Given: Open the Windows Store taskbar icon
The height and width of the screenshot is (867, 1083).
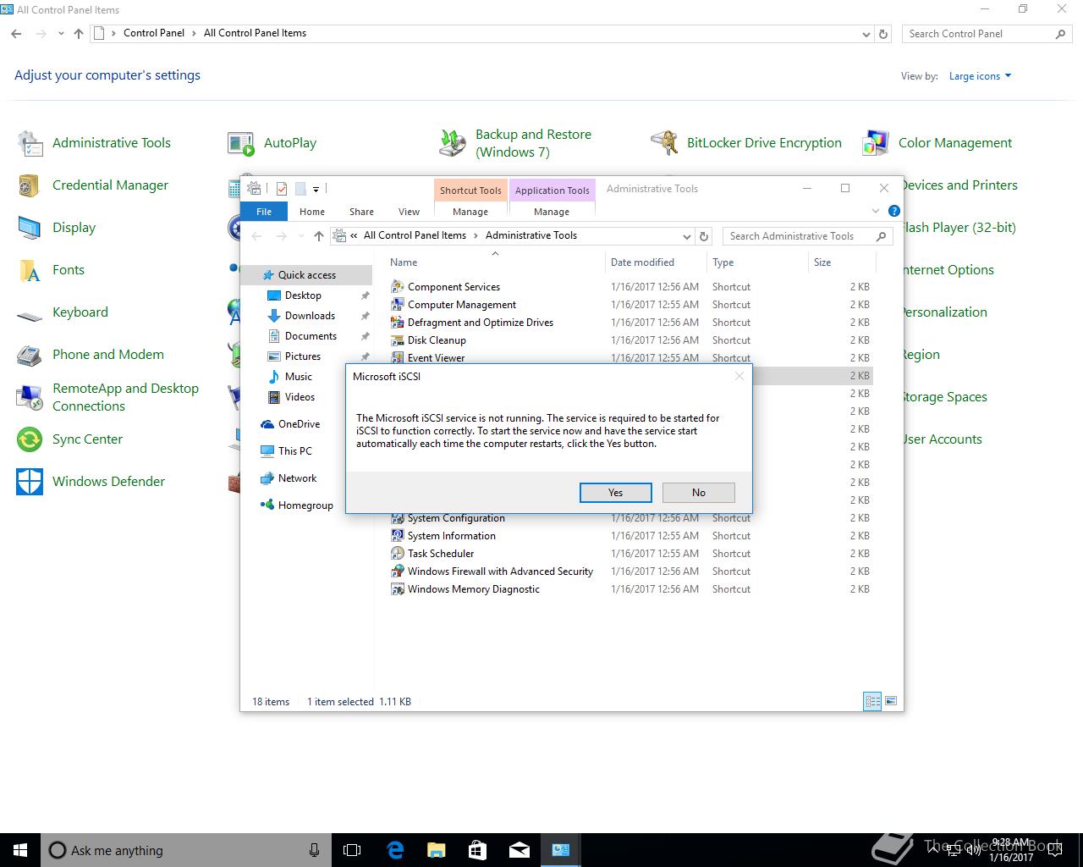Looking at the screenshot, I should coord(477,850).
